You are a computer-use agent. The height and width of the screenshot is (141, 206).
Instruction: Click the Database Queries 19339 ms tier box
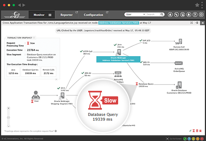tap(30, 72)
